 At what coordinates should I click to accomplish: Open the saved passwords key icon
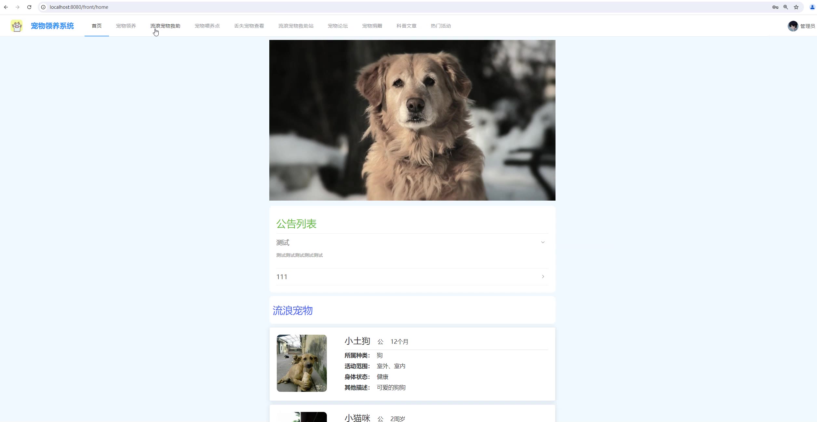775,7
